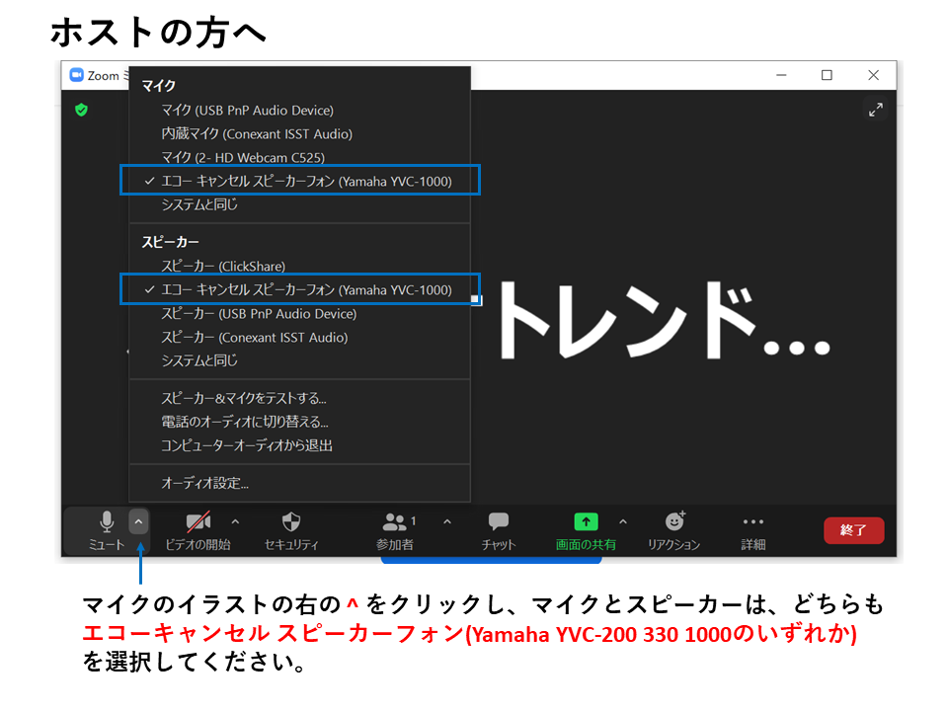Select Yamaha YVC-1000 under スピーカー section
Viewport: 948px width, 711px height.
(x=300, y=289)
